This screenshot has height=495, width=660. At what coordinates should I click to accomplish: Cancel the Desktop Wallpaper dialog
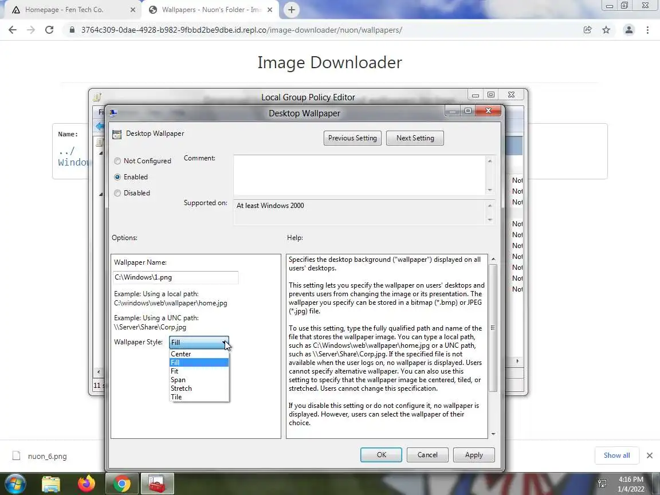pos(427,454)
